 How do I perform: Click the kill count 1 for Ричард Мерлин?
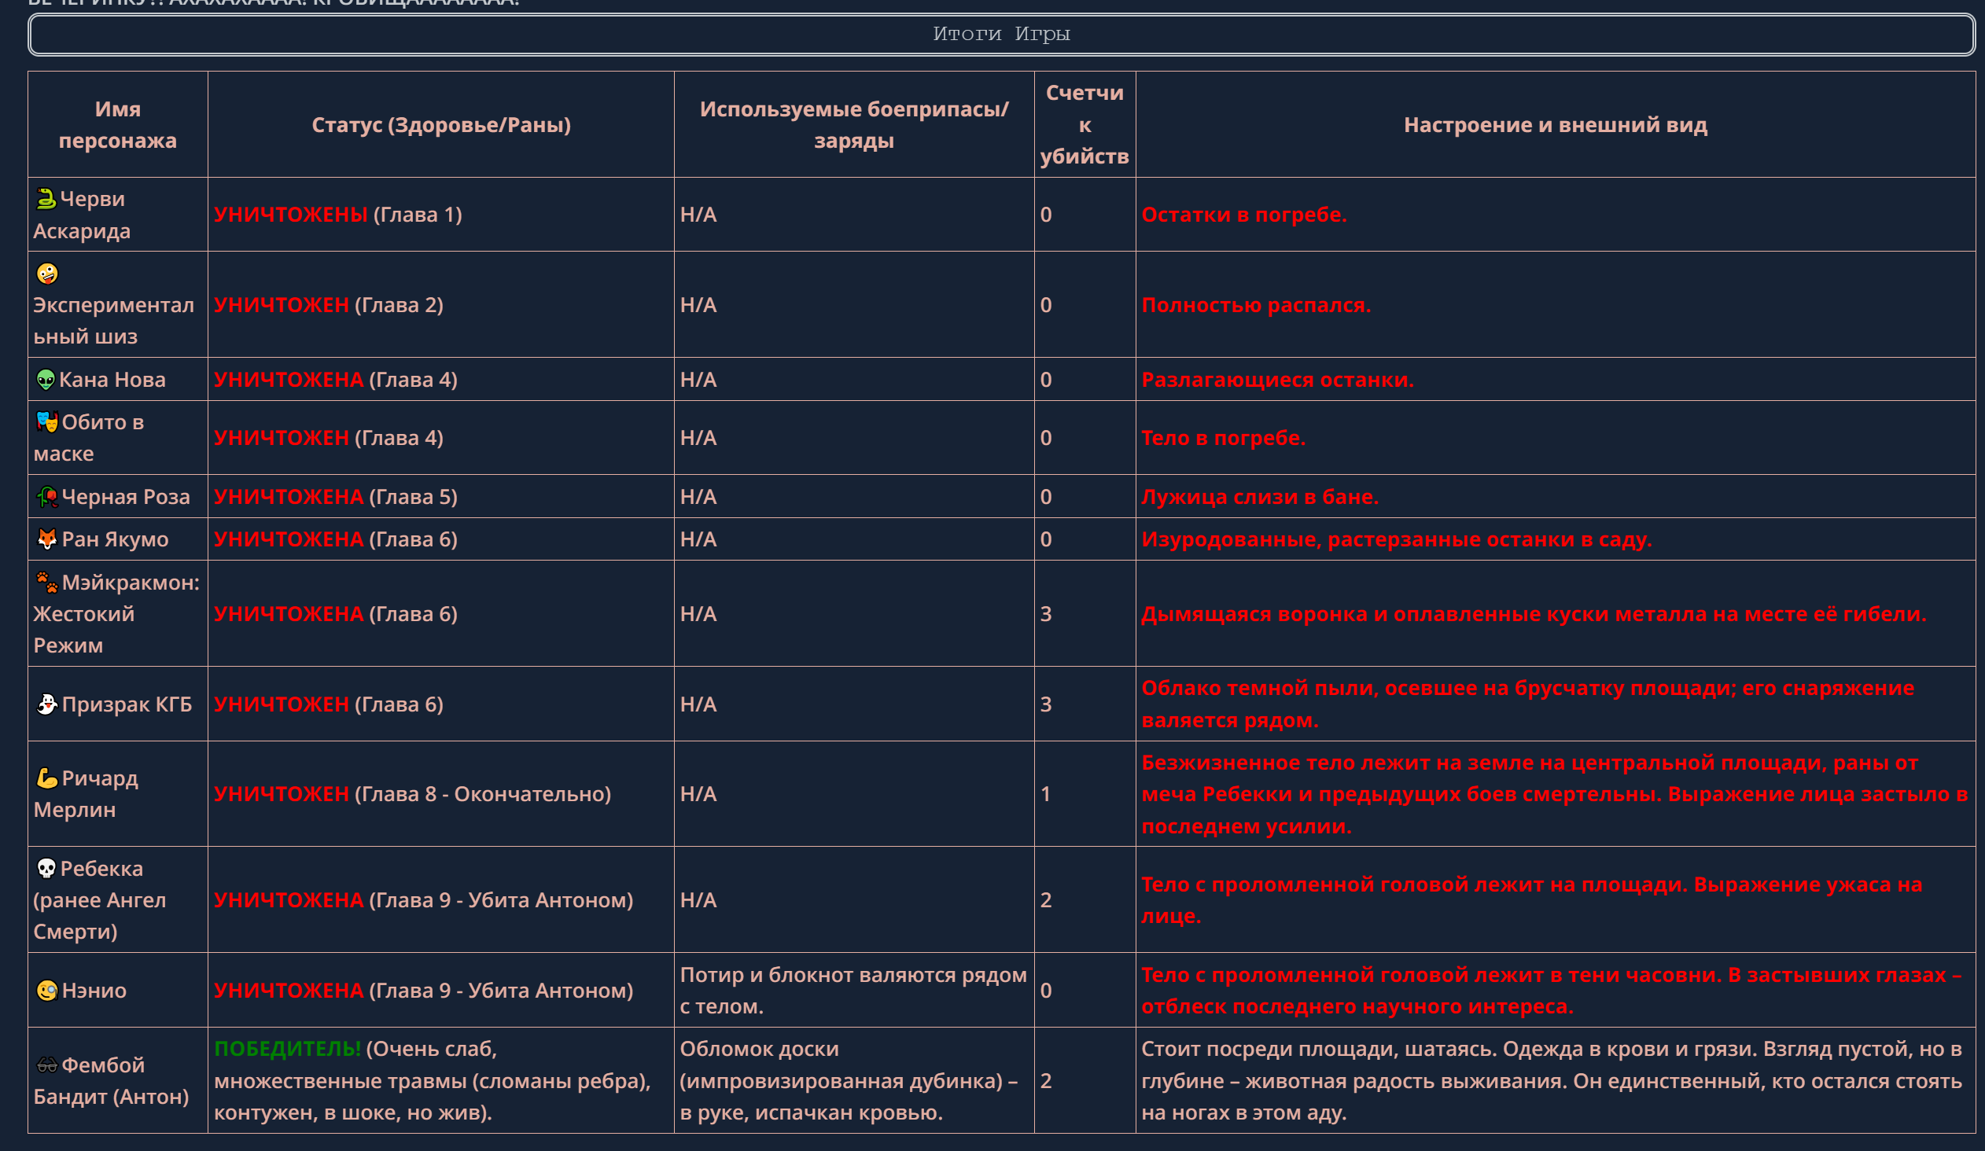click(1046, 794)
